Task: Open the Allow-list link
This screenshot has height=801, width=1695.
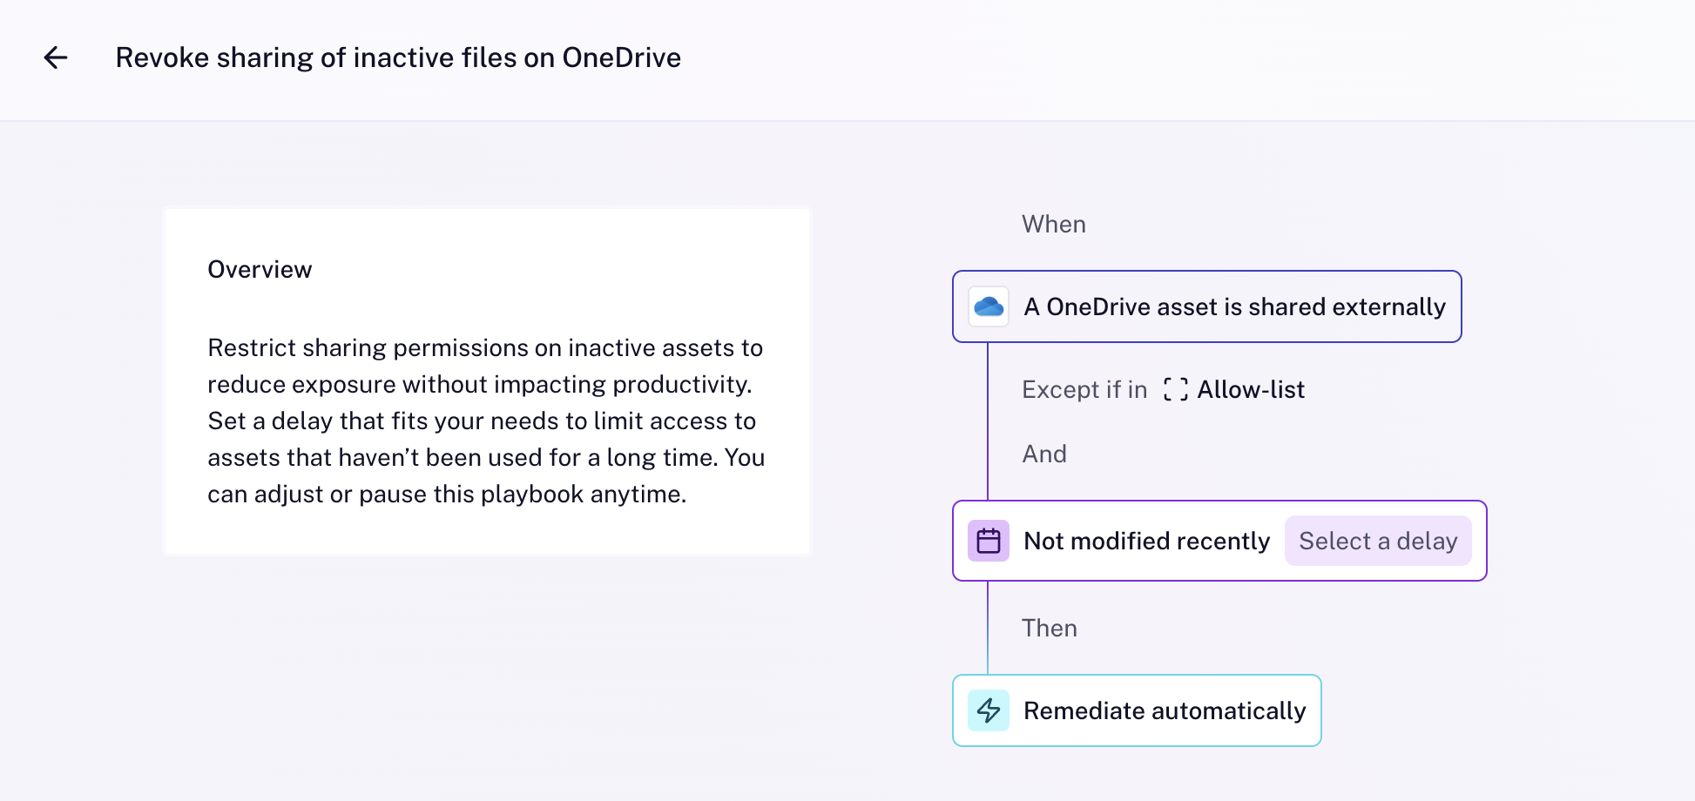Action: pyautogui.click(x=1251, y=389)
